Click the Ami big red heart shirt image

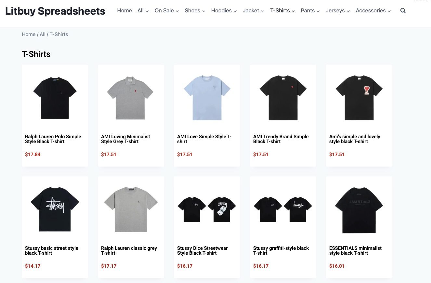(359, 98)
